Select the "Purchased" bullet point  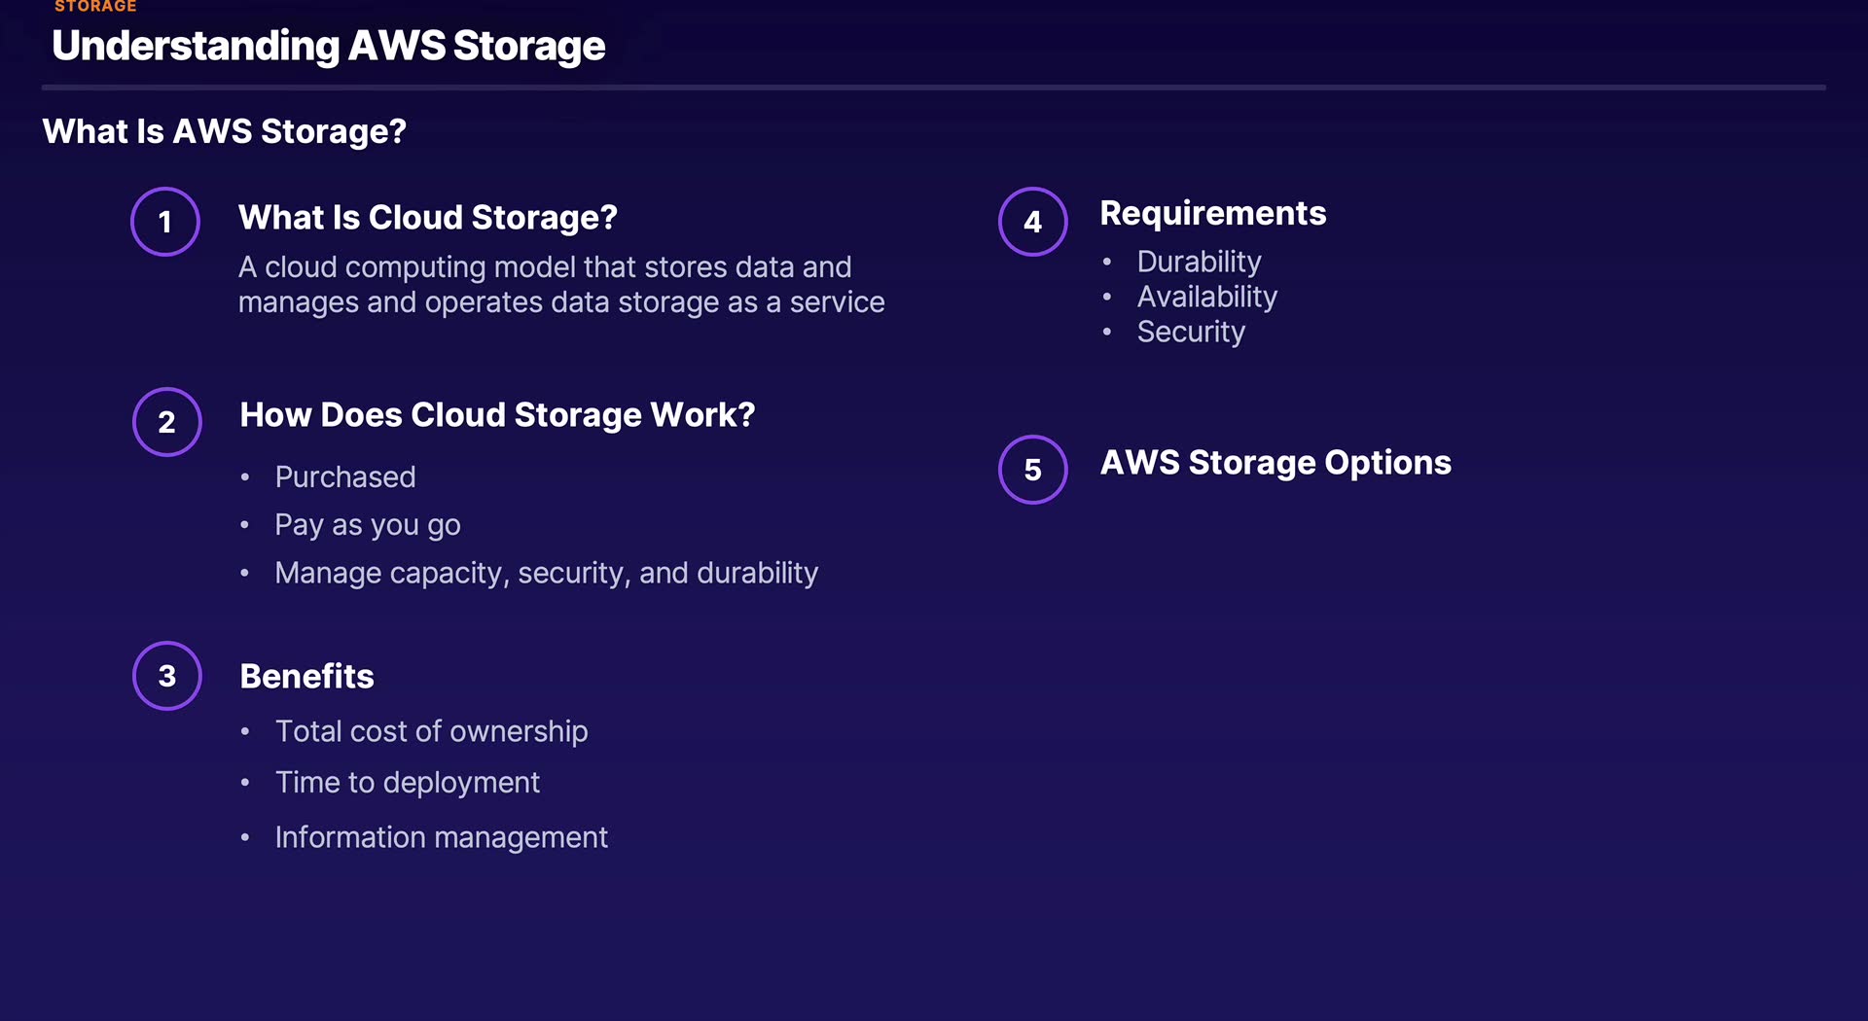[345, 477]
